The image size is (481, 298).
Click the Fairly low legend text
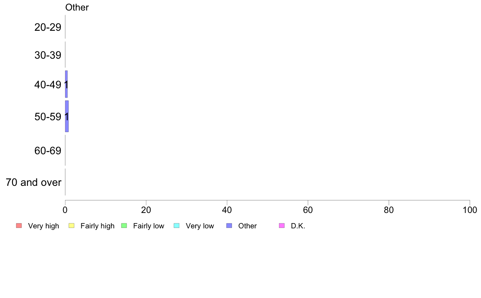click(149, 226)
